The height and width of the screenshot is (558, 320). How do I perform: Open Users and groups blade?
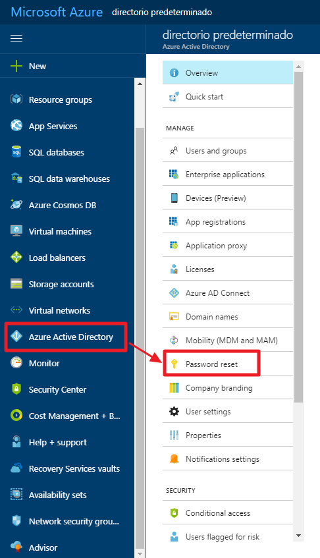pyautogui.click(x=228, y=150)
